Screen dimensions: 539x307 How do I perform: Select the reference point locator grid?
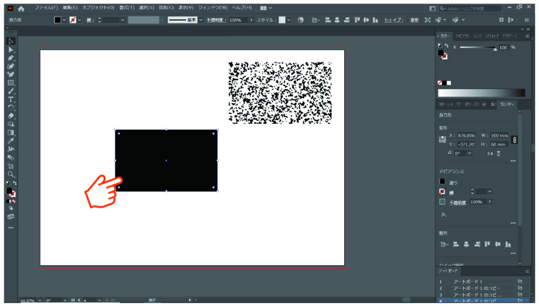click(x=442, y=140)
